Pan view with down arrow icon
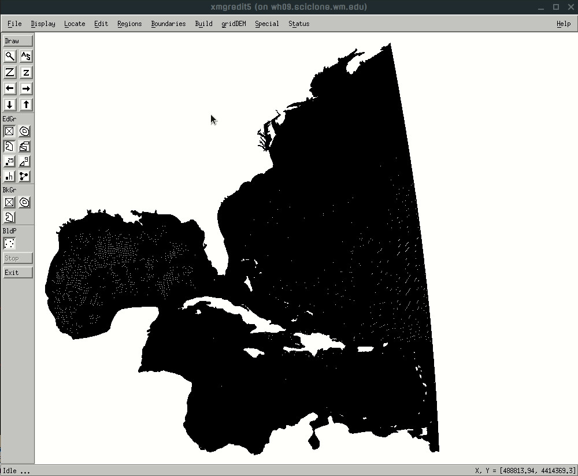The image size is (578, 476). pos(10,105)
